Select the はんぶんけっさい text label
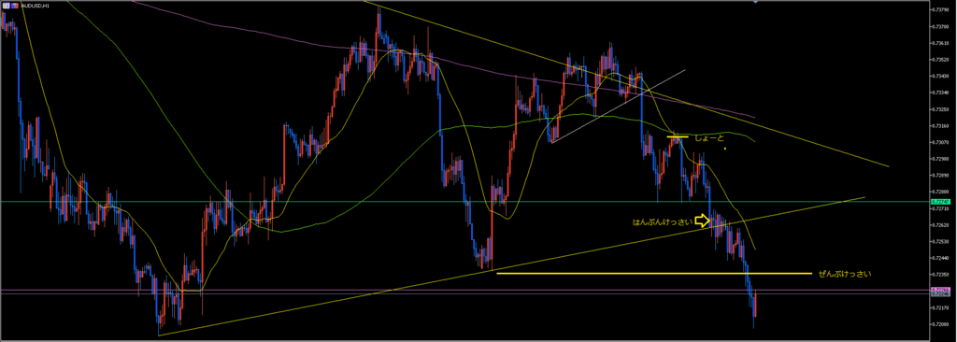Viewport: 957px width, 342px height. (663, 222)
